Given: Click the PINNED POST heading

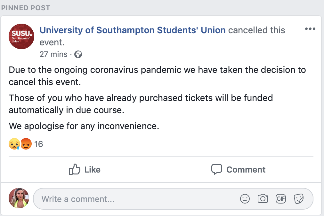Looking at the screenshot, I should (x=26, y=8).
